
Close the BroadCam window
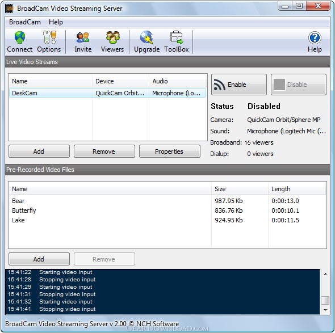(318, 6)
